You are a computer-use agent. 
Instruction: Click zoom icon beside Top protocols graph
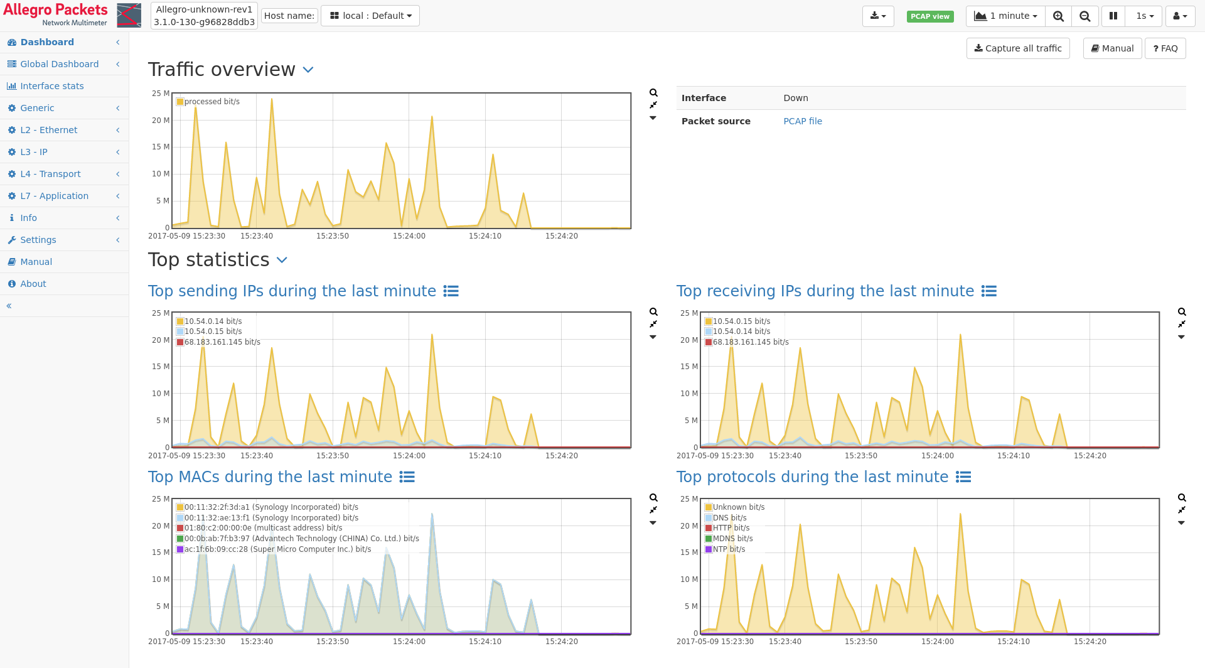(1182, 498)
